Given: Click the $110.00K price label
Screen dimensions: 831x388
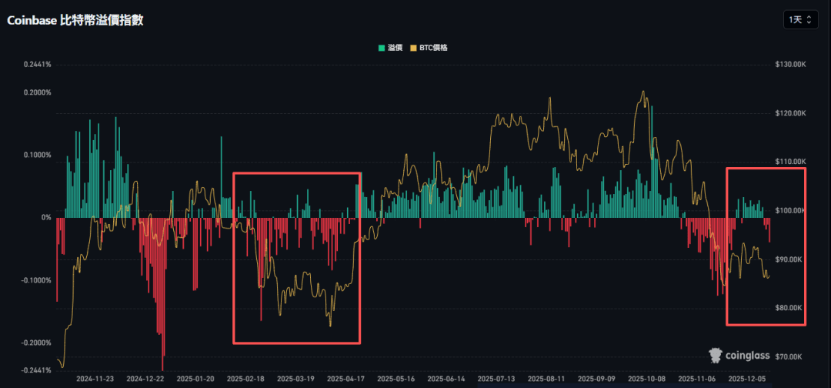Looking at the screenshot, I should [x=789, y=162].
